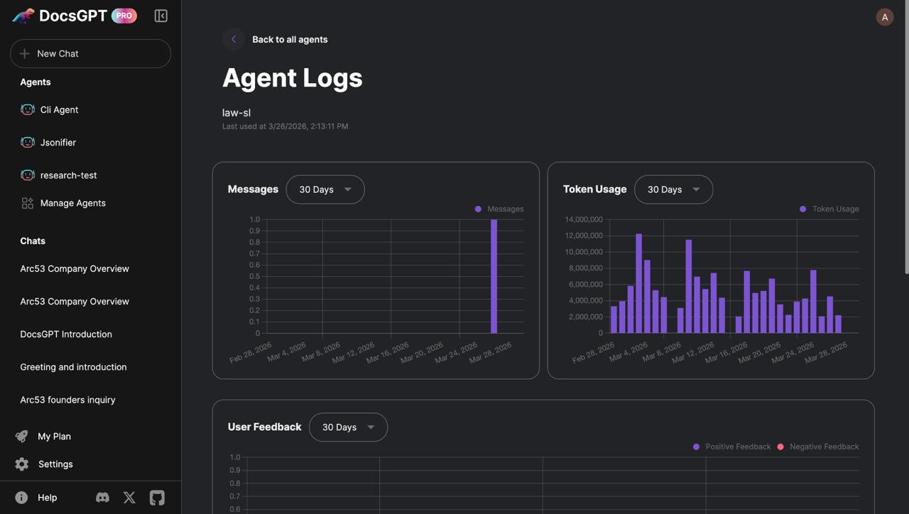Open user avatar A menu
Viewport: 909px width, 514px height.
click(x=885, y=17)
